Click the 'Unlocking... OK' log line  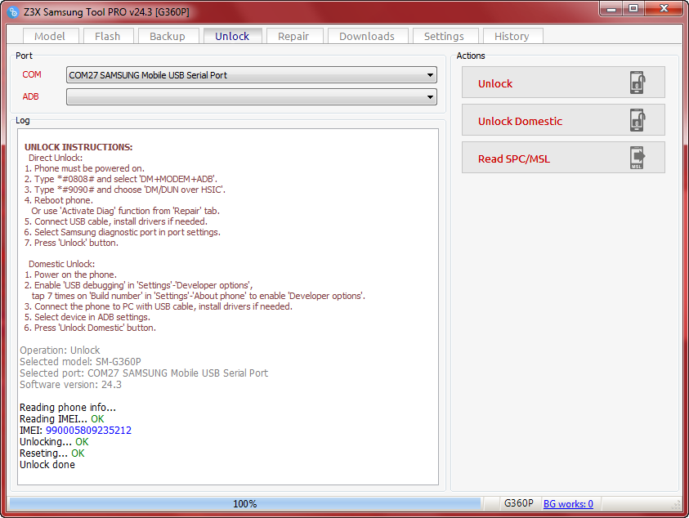pos(54,441)
